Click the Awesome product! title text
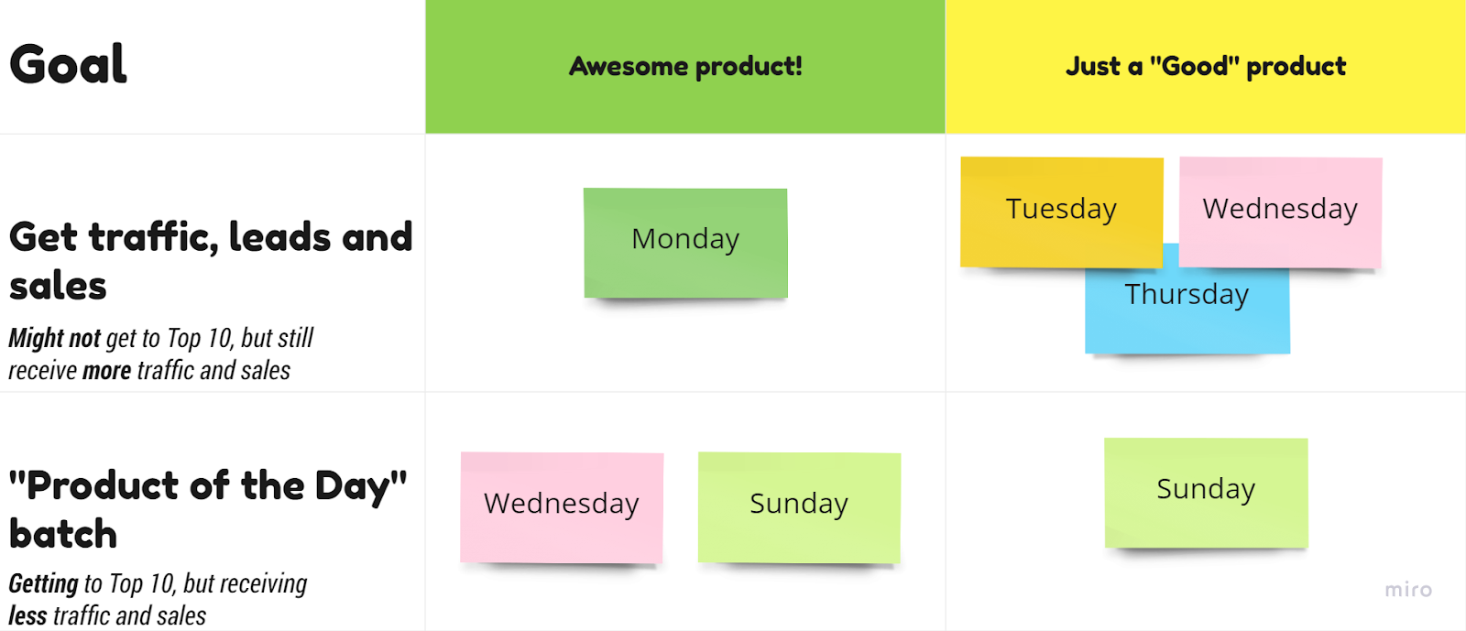 685,66
